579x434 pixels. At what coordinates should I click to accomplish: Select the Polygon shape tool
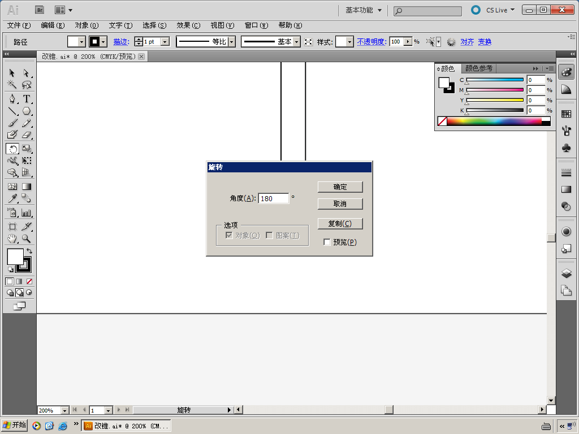[26, 111]
